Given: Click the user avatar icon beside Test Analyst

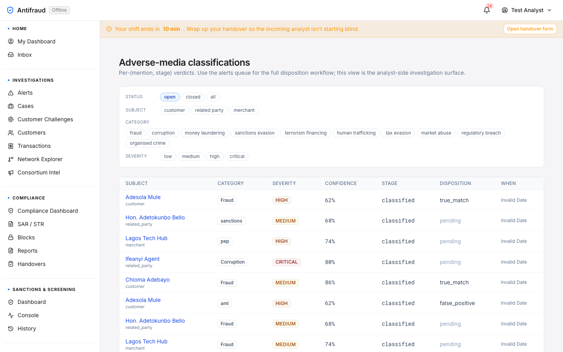Looking at the screenshot, I should (x=505, y=10).
